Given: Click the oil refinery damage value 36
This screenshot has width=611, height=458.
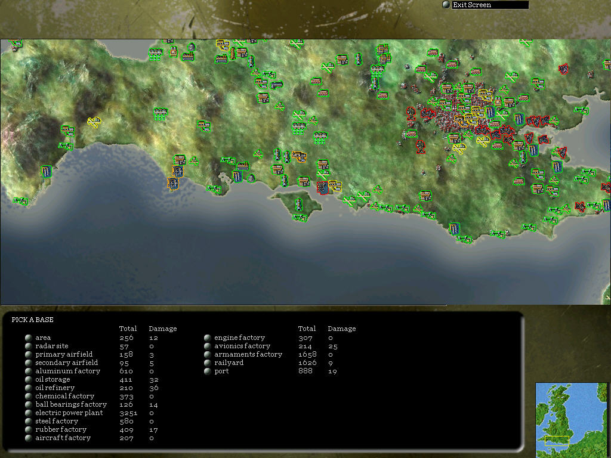Looking at the screenshot, I should (x=154, y=388).
